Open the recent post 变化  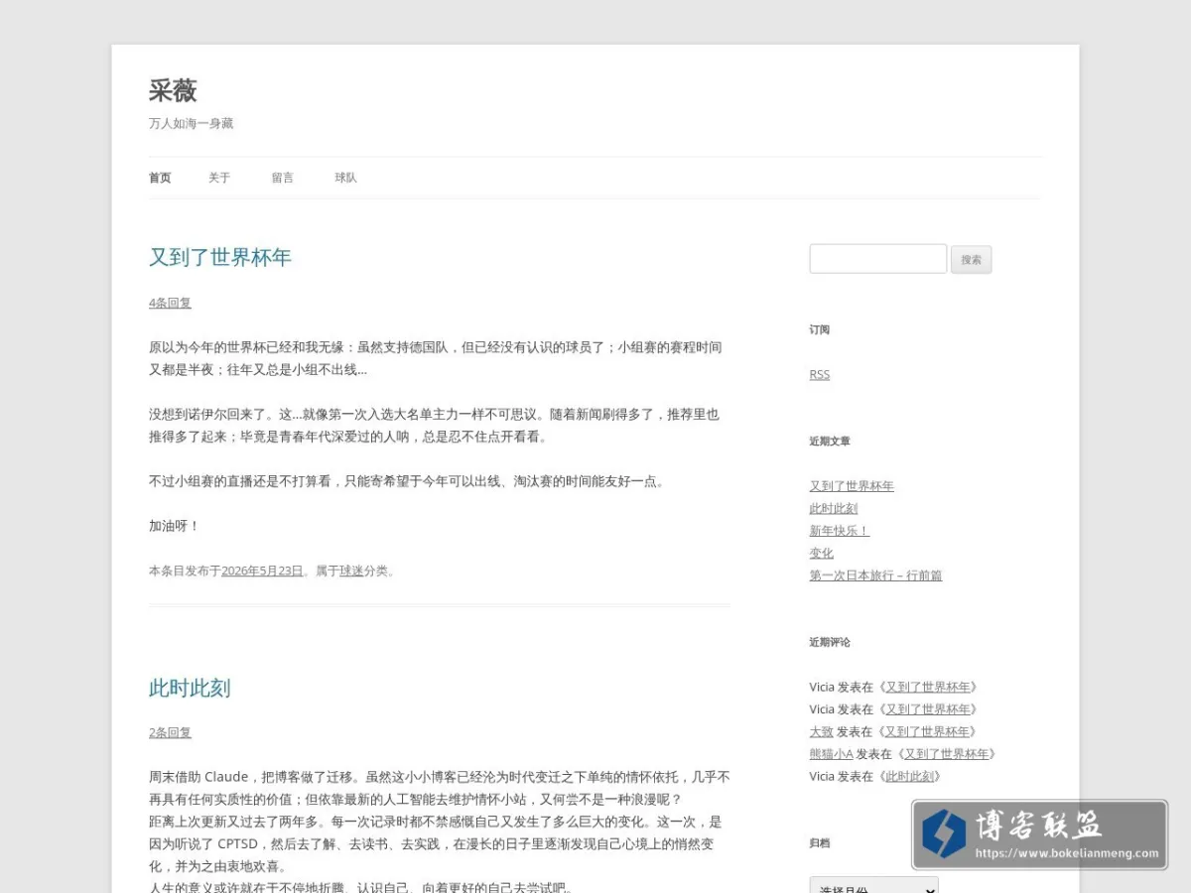click(822, 553)
